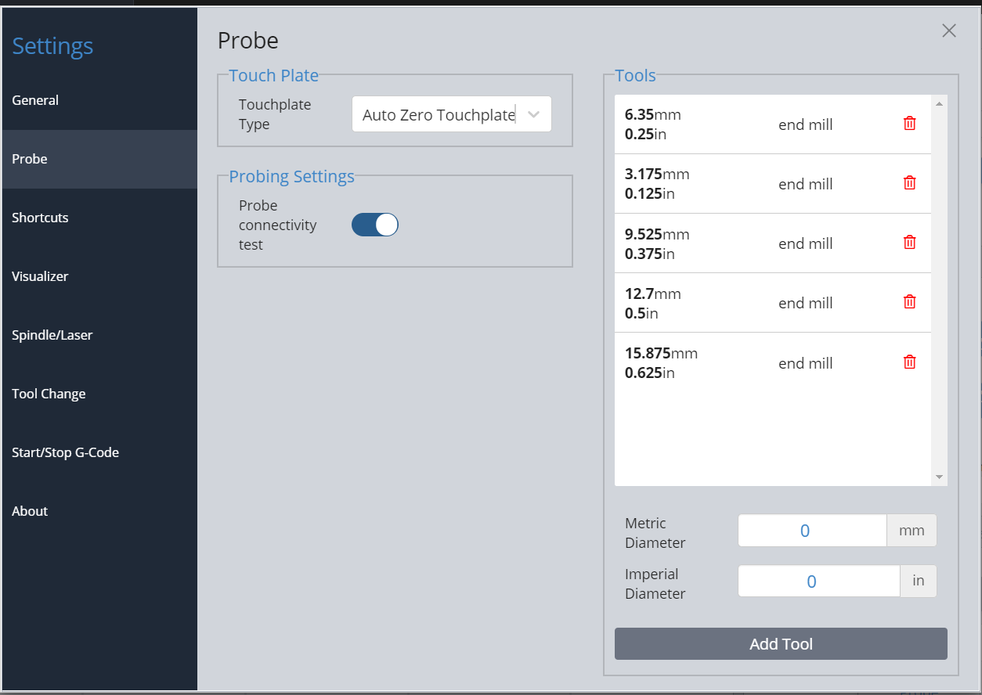Open the General settings section
The image size is (982, 695).
coord(35,100)
